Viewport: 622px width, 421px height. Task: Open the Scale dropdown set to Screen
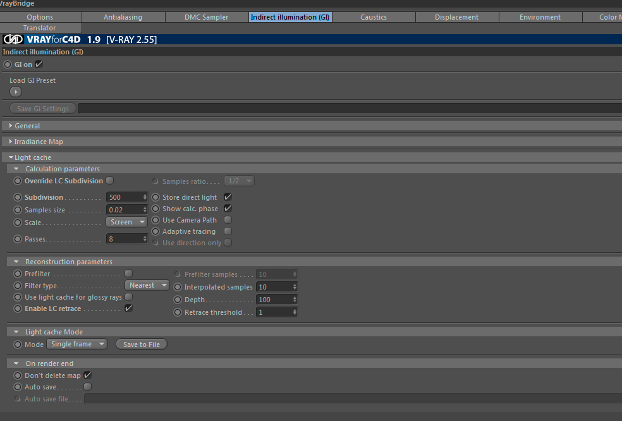pyautogui.click(x=126, y=223)
